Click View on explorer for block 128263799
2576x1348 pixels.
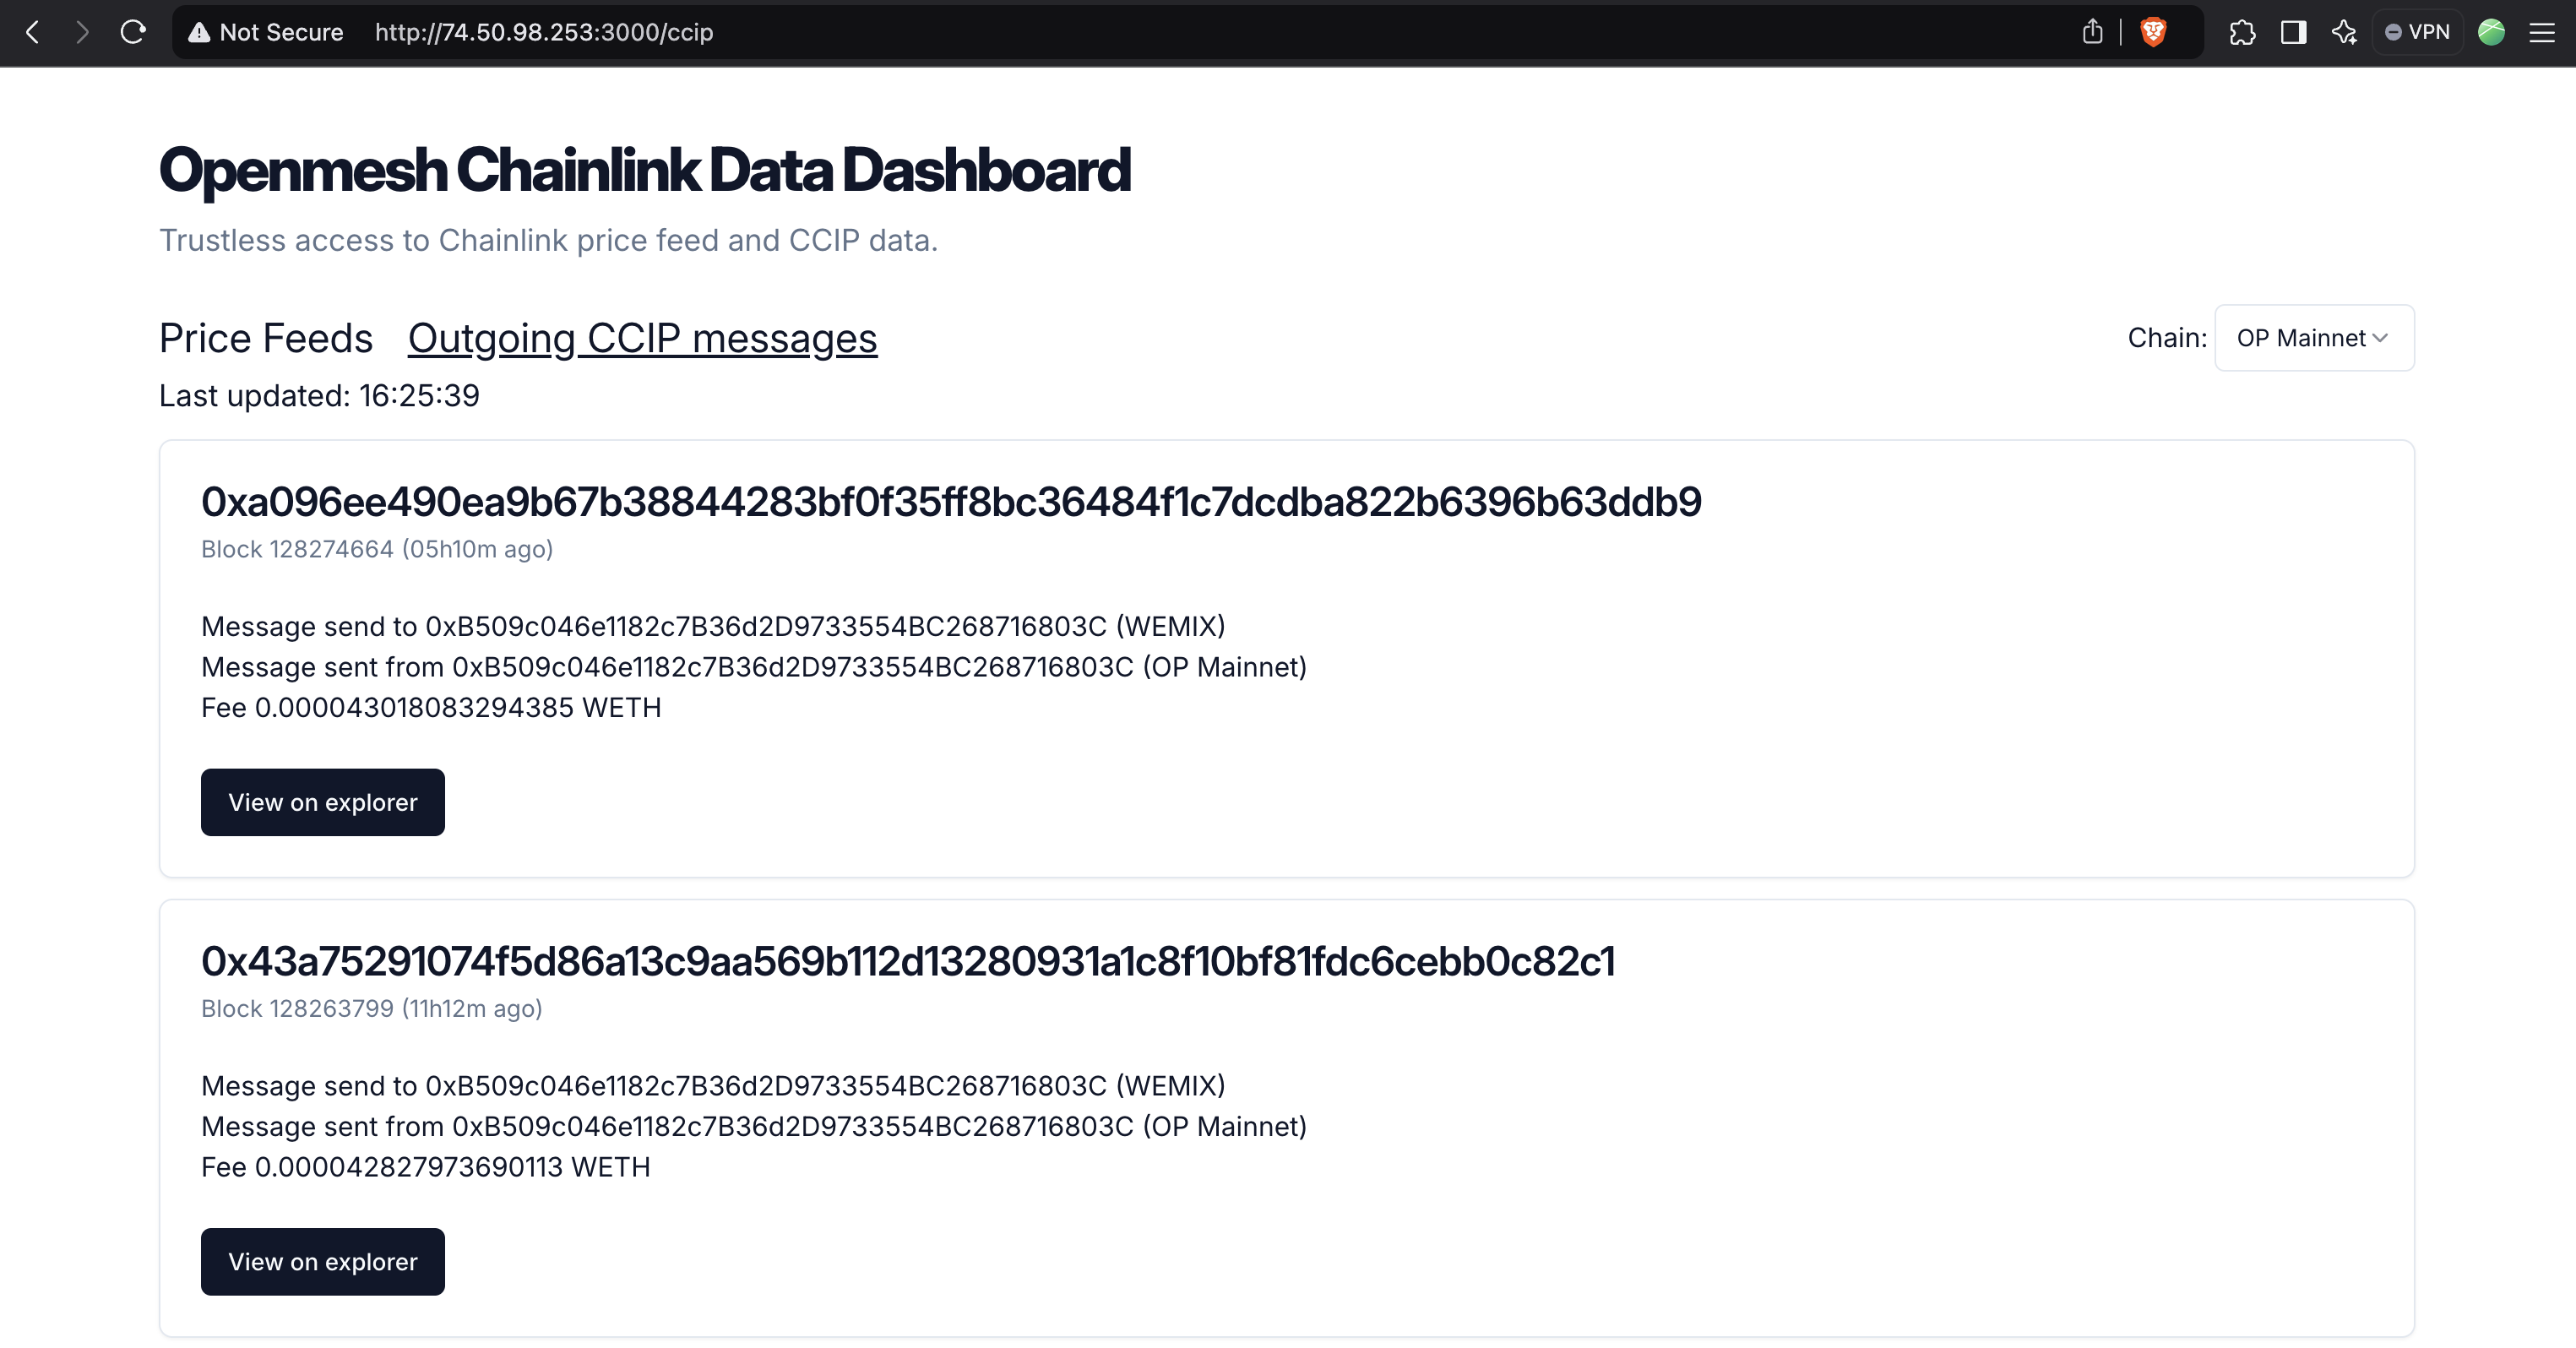point(322,1262)
